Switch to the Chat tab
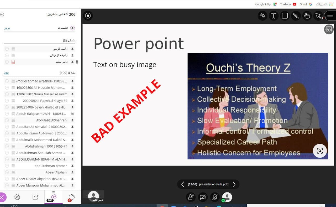The height and width of the screenshot is (207, 336). [71, 197]
